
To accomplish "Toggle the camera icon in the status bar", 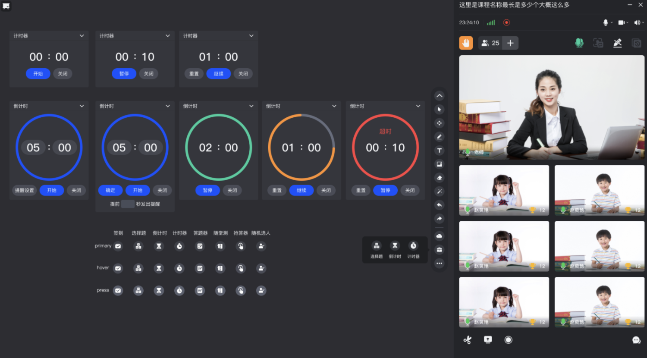I will click(x=622, y=22).
